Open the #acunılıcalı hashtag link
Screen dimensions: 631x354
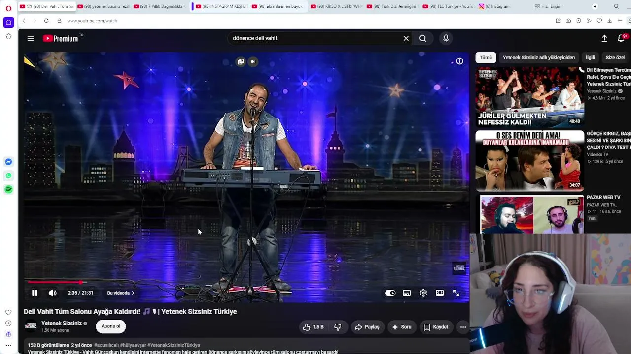[x=106, y=345]
